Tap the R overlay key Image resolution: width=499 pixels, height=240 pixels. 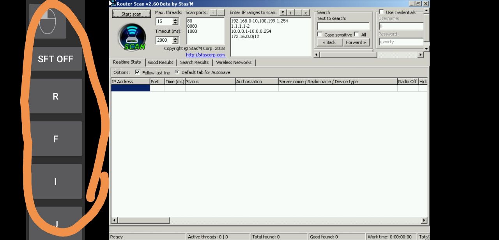click(x=55, y=96)
